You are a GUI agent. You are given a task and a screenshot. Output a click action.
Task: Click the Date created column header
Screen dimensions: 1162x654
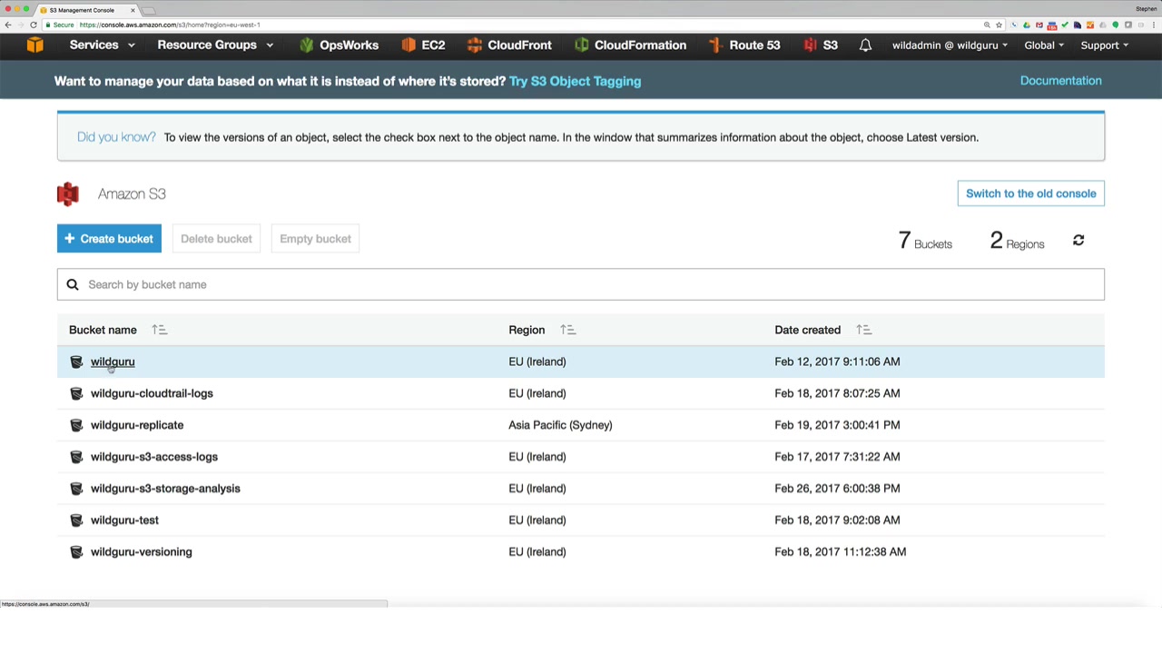click(808, 330)
